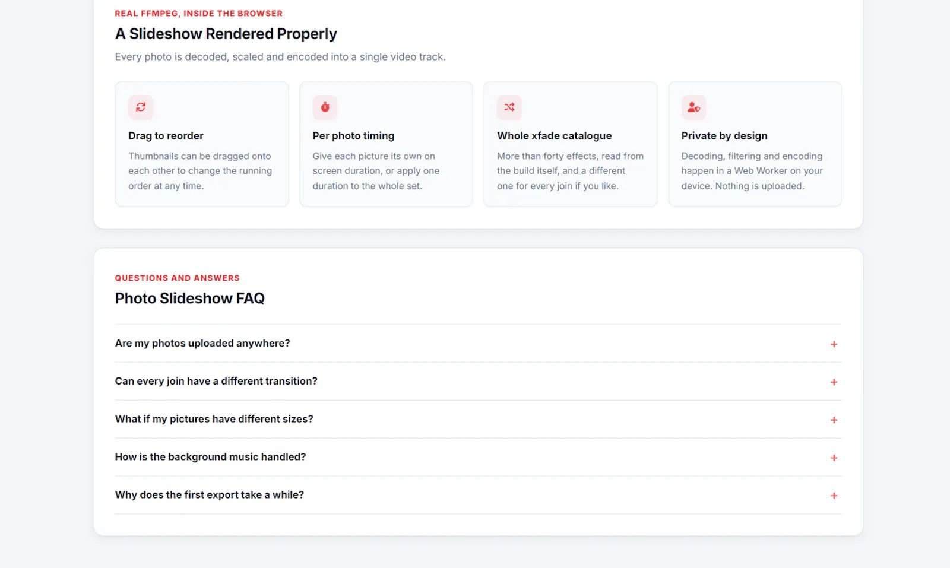The width and height of the screenshot is (950, 568).
Task: Click the Whole xfade catalogue shuffle icon
Action: click(509, 107)
